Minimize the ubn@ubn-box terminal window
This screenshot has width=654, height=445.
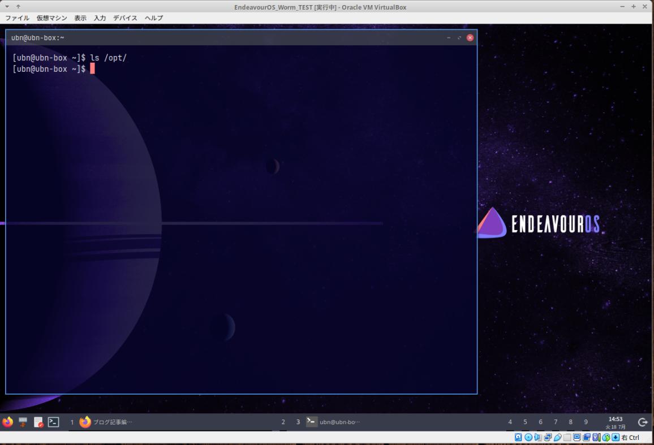point(449,37)
